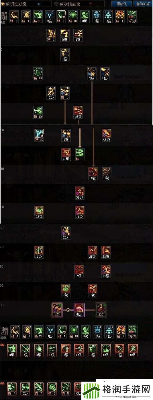Click the 自动加点 auto-allocate button

tap(143, 4)
